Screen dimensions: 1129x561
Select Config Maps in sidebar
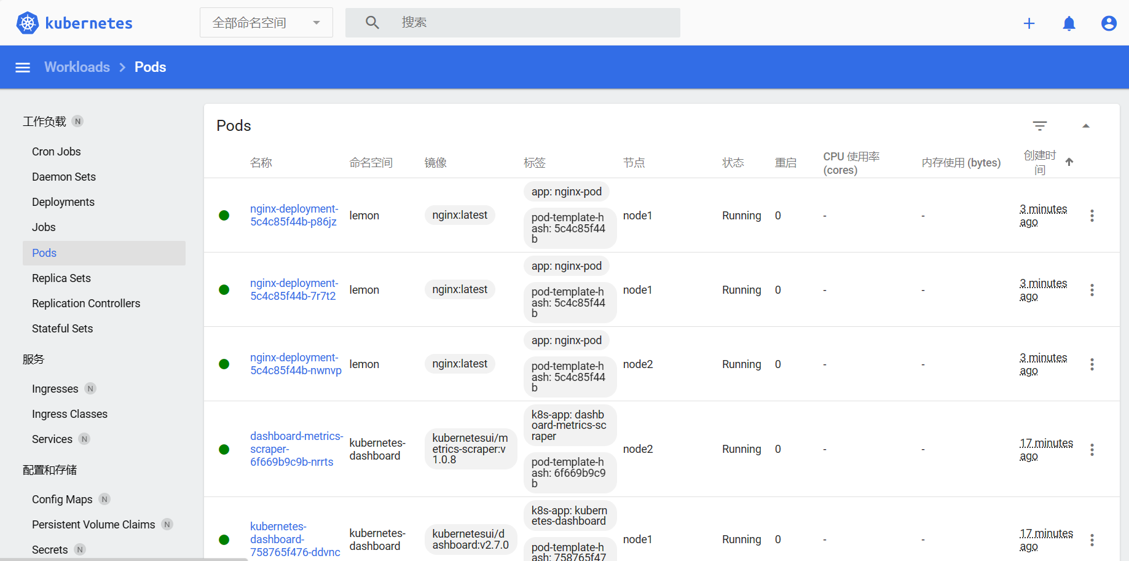[62, 500]
